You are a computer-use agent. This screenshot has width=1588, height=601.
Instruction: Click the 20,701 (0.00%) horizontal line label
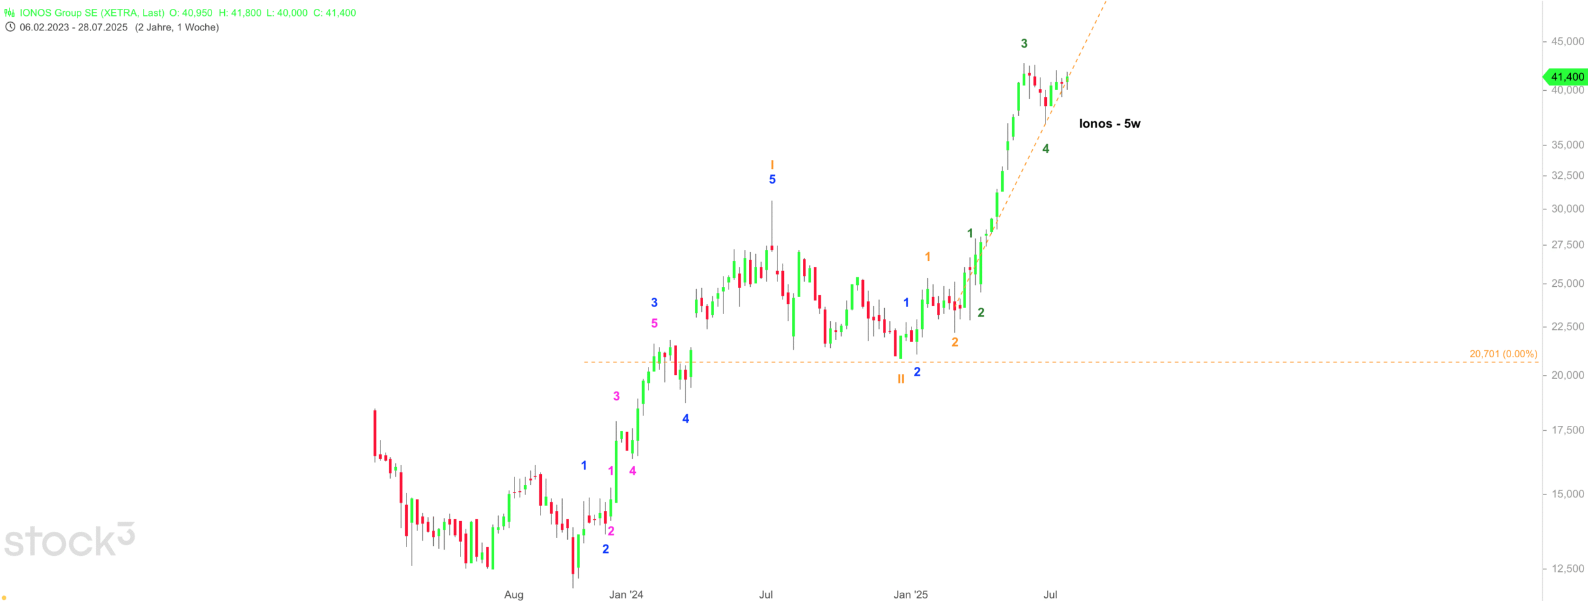[x=1503, y=353]
